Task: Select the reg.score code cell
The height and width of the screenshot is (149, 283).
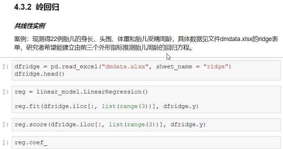Action: [x=146, y=125]
